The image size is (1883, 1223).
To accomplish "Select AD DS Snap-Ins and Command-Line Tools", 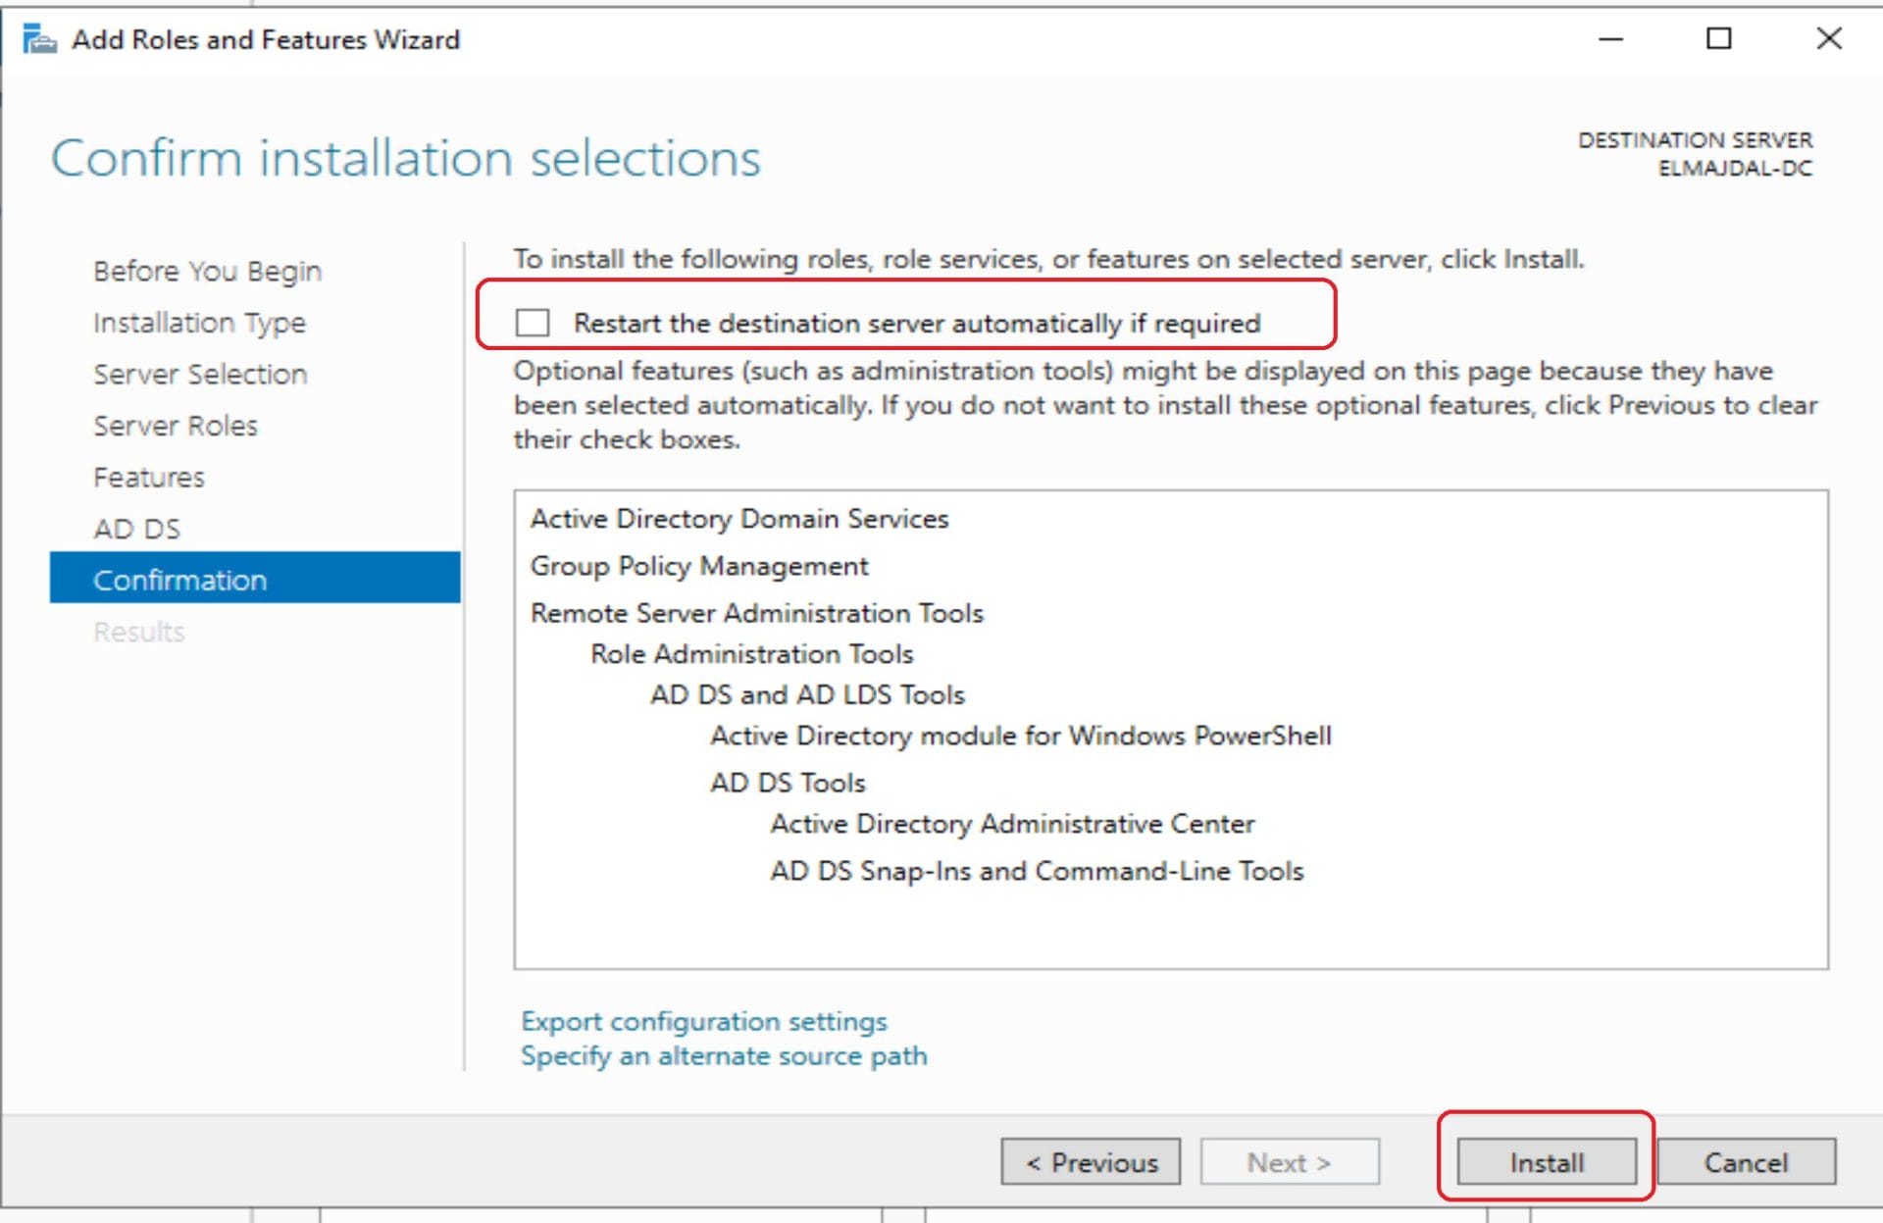I will (x=1037, y=870).
